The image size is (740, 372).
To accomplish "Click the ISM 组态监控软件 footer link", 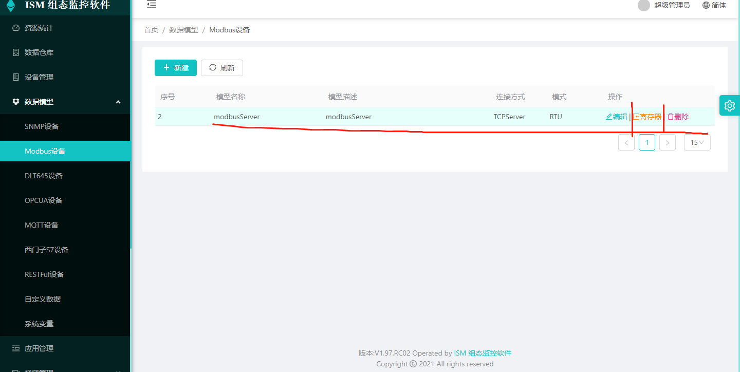I will pyautogui.click(x=483, y=353).
